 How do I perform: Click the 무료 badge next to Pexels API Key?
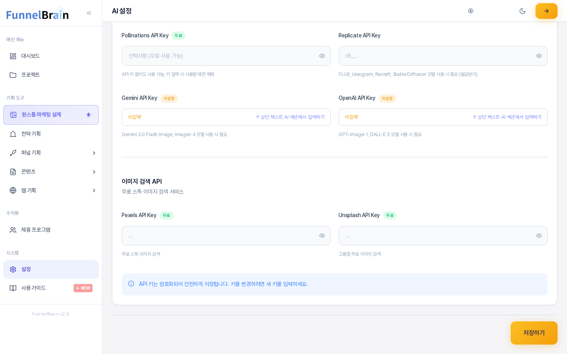click(x=167, y=216)
